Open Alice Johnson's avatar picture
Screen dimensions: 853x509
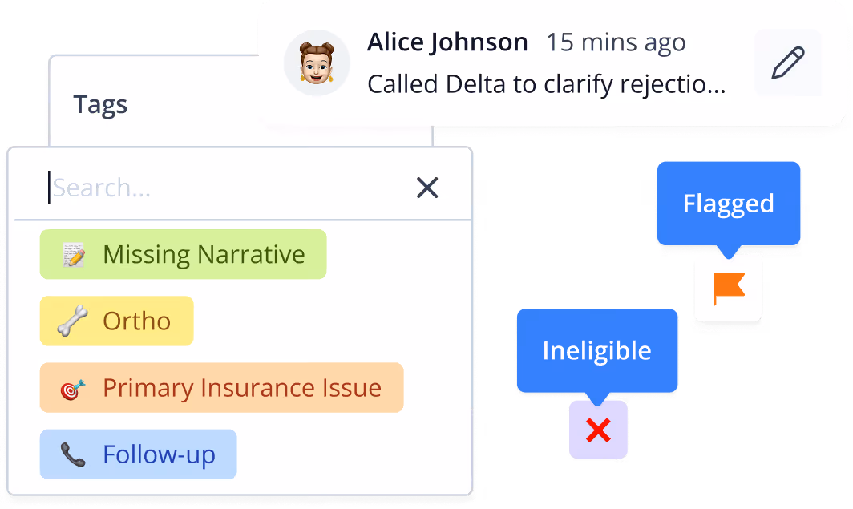coord(317,62)
